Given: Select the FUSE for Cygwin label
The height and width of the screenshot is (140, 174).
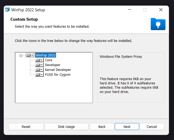Looking at the screenshot, I should click(58, 75).
